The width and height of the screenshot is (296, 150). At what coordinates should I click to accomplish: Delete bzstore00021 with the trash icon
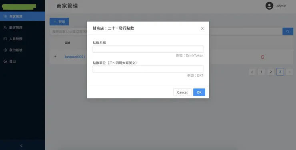tap(262, 57)
